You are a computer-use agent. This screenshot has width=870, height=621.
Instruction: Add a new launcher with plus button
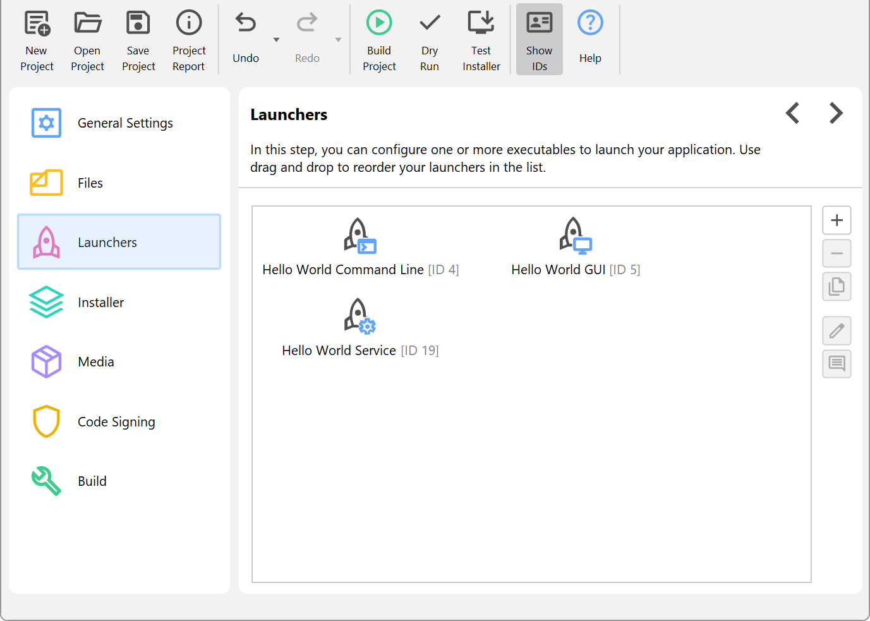[837, 220]
